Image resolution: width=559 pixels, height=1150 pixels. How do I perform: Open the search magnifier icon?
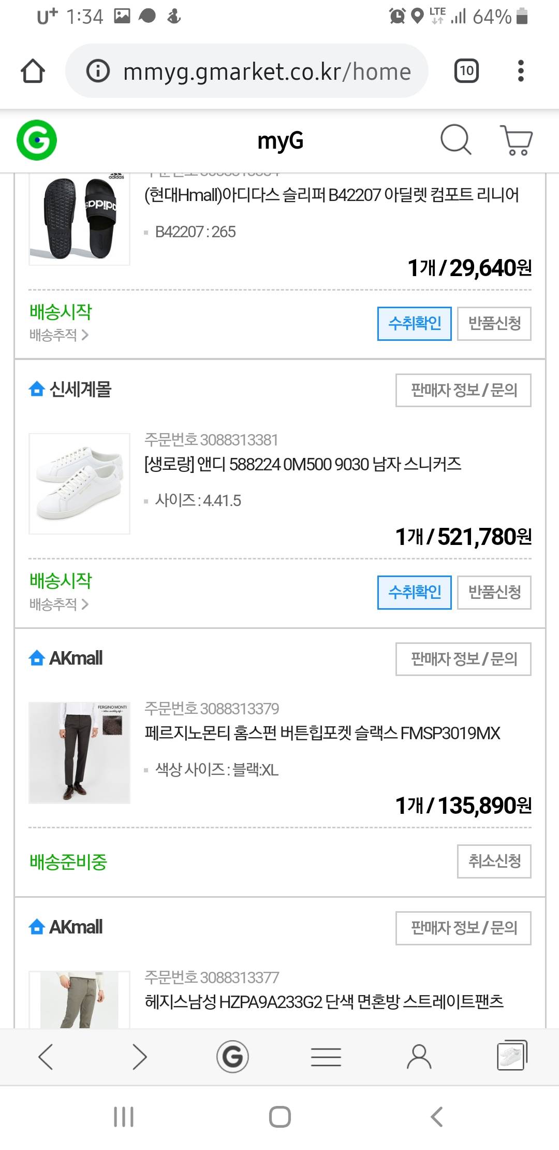(x=455, y=140)
